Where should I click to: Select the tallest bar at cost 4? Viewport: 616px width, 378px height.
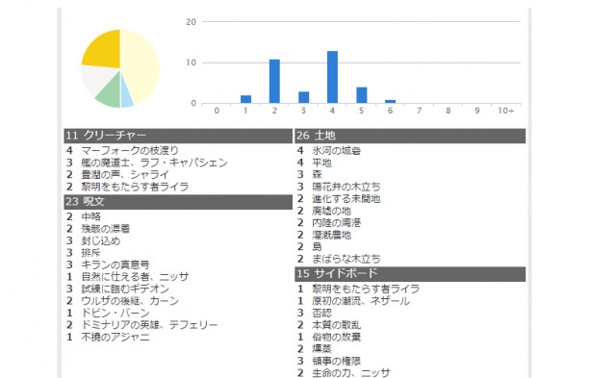[332, 77]
